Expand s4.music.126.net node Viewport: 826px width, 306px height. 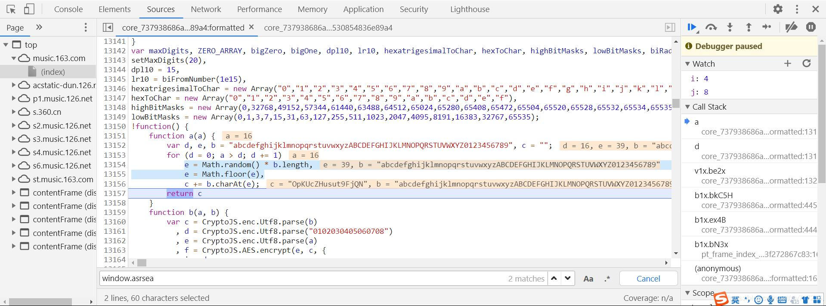[x=13, y=152]
